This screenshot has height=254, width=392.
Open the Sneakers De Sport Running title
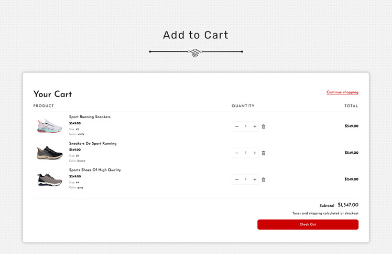coord(93,143)
